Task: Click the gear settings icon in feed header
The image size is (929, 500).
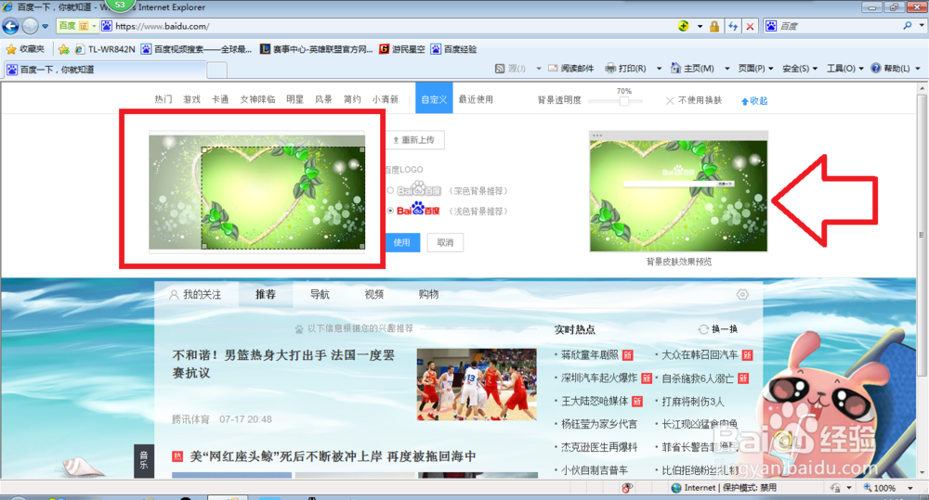Action: pos(742,295)
